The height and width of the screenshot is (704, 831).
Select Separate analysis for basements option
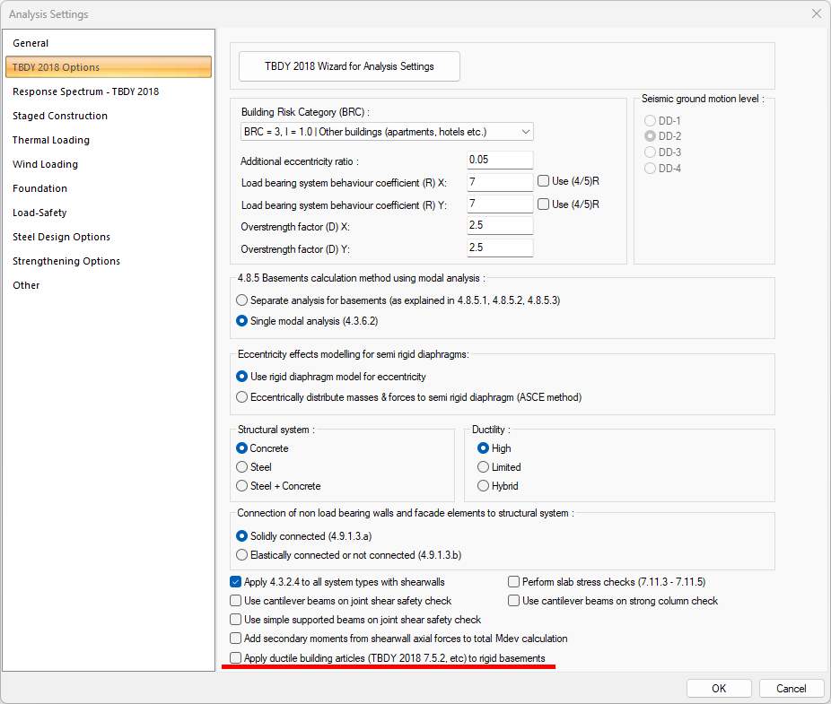click(x=242, y=300)
